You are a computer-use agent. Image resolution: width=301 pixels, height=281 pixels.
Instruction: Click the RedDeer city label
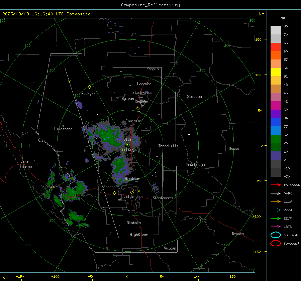coord(142,101)
